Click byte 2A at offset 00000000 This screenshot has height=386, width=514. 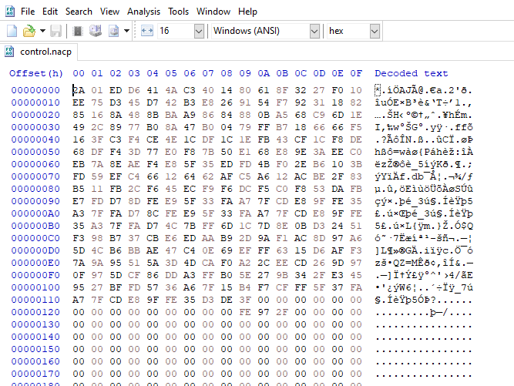click(x=79, y=90)
